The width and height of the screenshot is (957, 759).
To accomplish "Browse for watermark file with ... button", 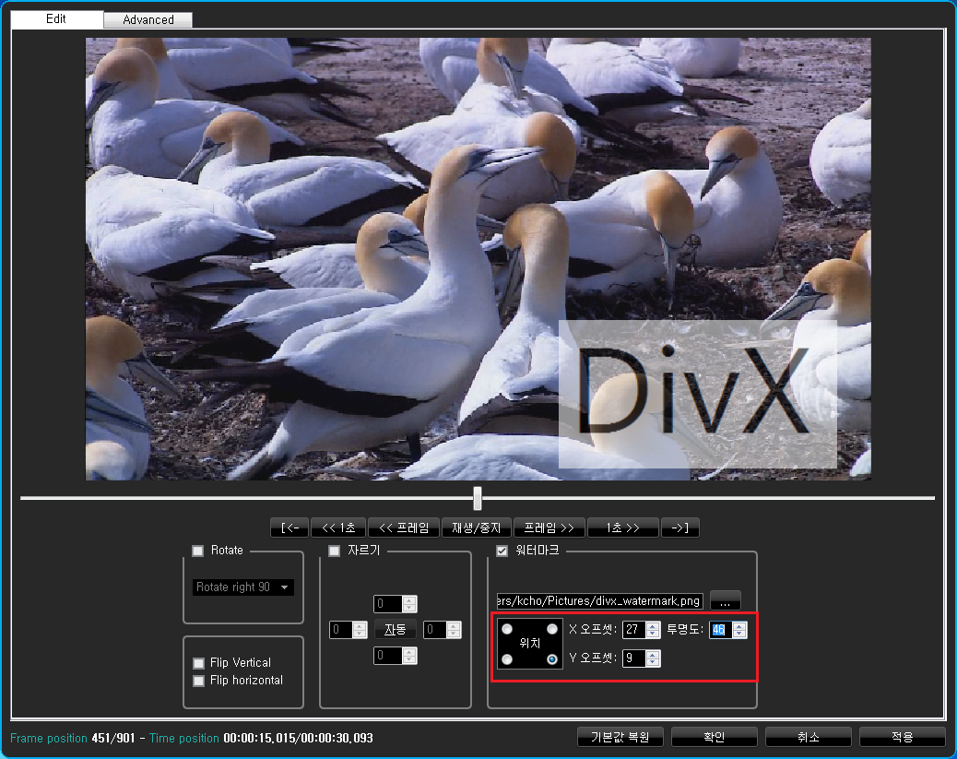I will tap(725, 601).
